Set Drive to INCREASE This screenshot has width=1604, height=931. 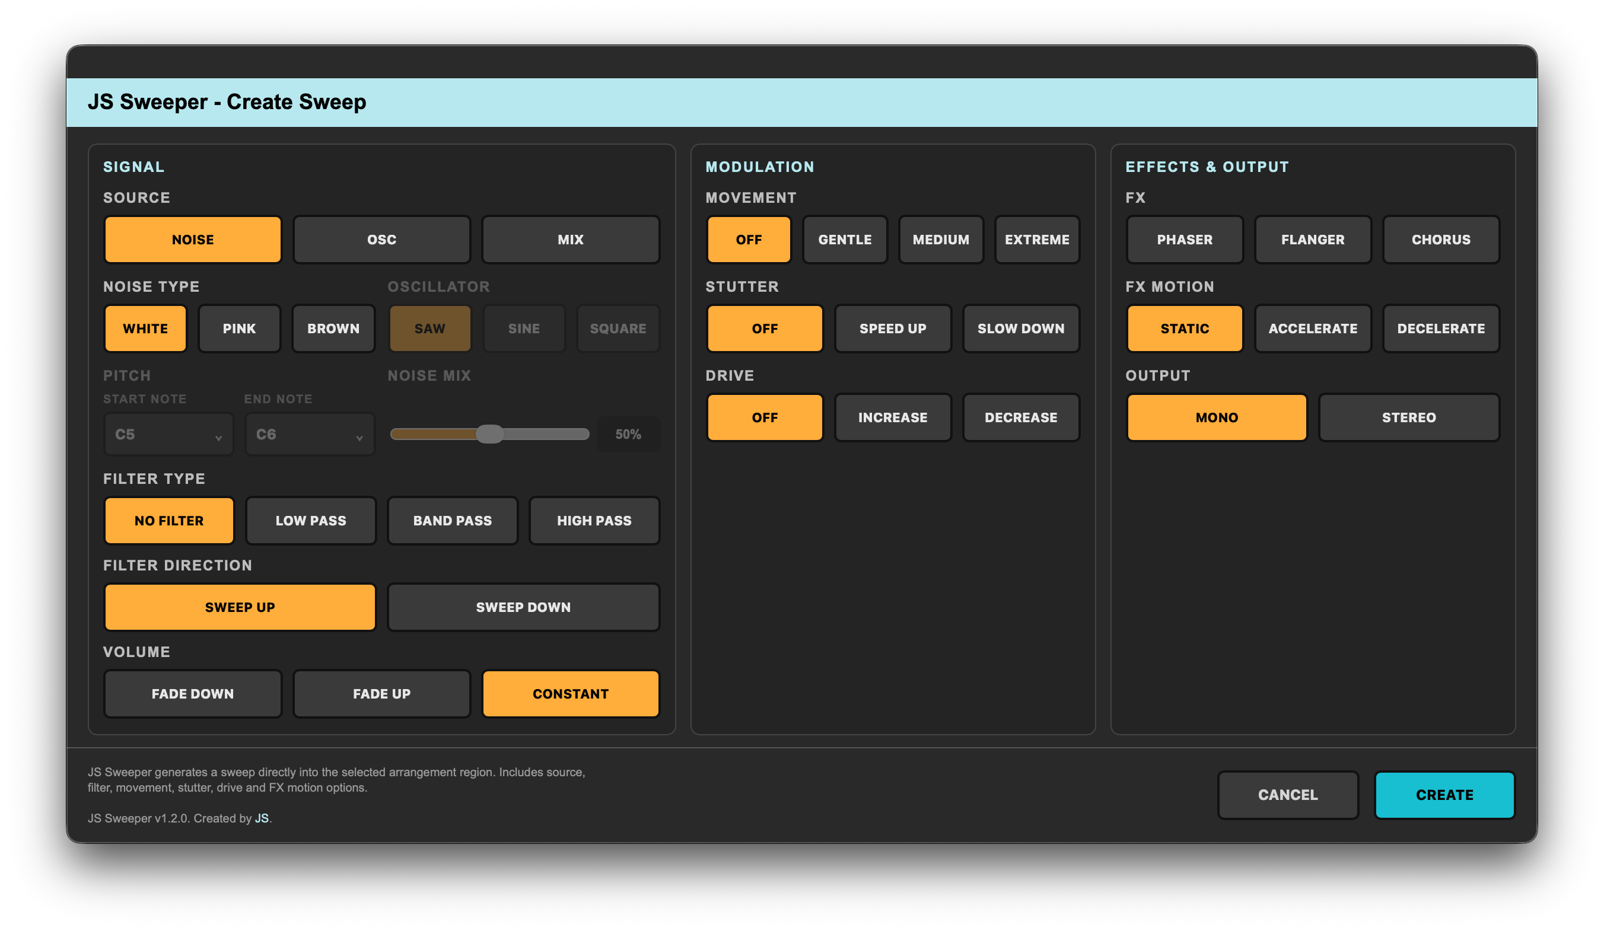coord(892,417)
